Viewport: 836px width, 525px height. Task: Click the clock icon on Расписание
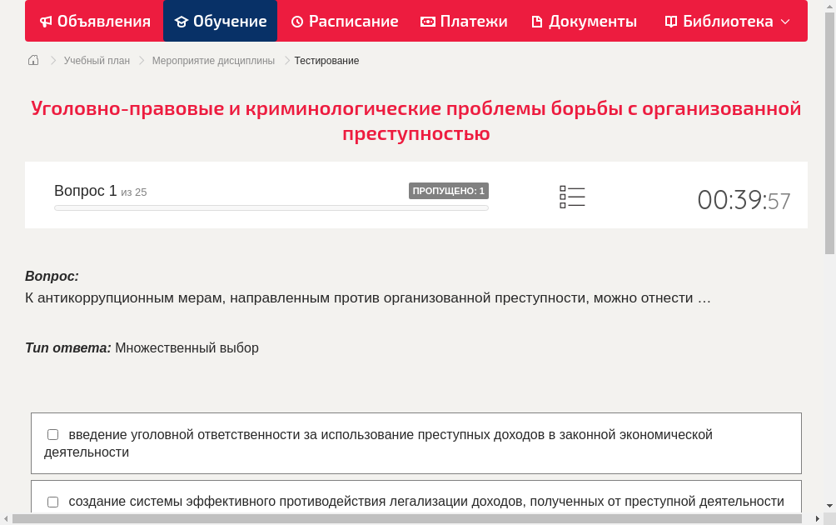(x=297, y=21)
